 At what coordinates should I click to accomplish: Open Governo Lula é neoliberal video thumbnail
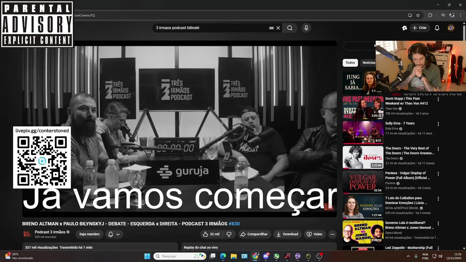[363, 232]
